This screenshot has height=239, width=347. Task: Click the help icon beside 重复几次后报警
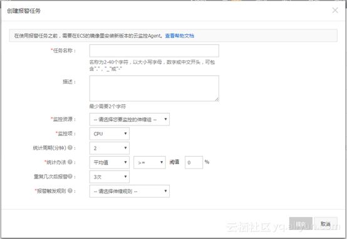click(70, 177)
